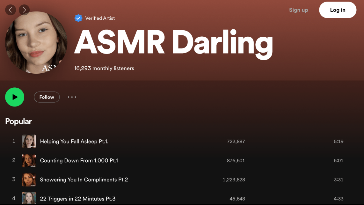This screenshot has height=205, width=364.
Task: Click the blue Verified Artist badge
Action: (78, 18)
